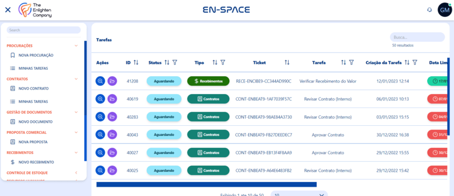Open the Tipo column filter funnel

[222, 62]
